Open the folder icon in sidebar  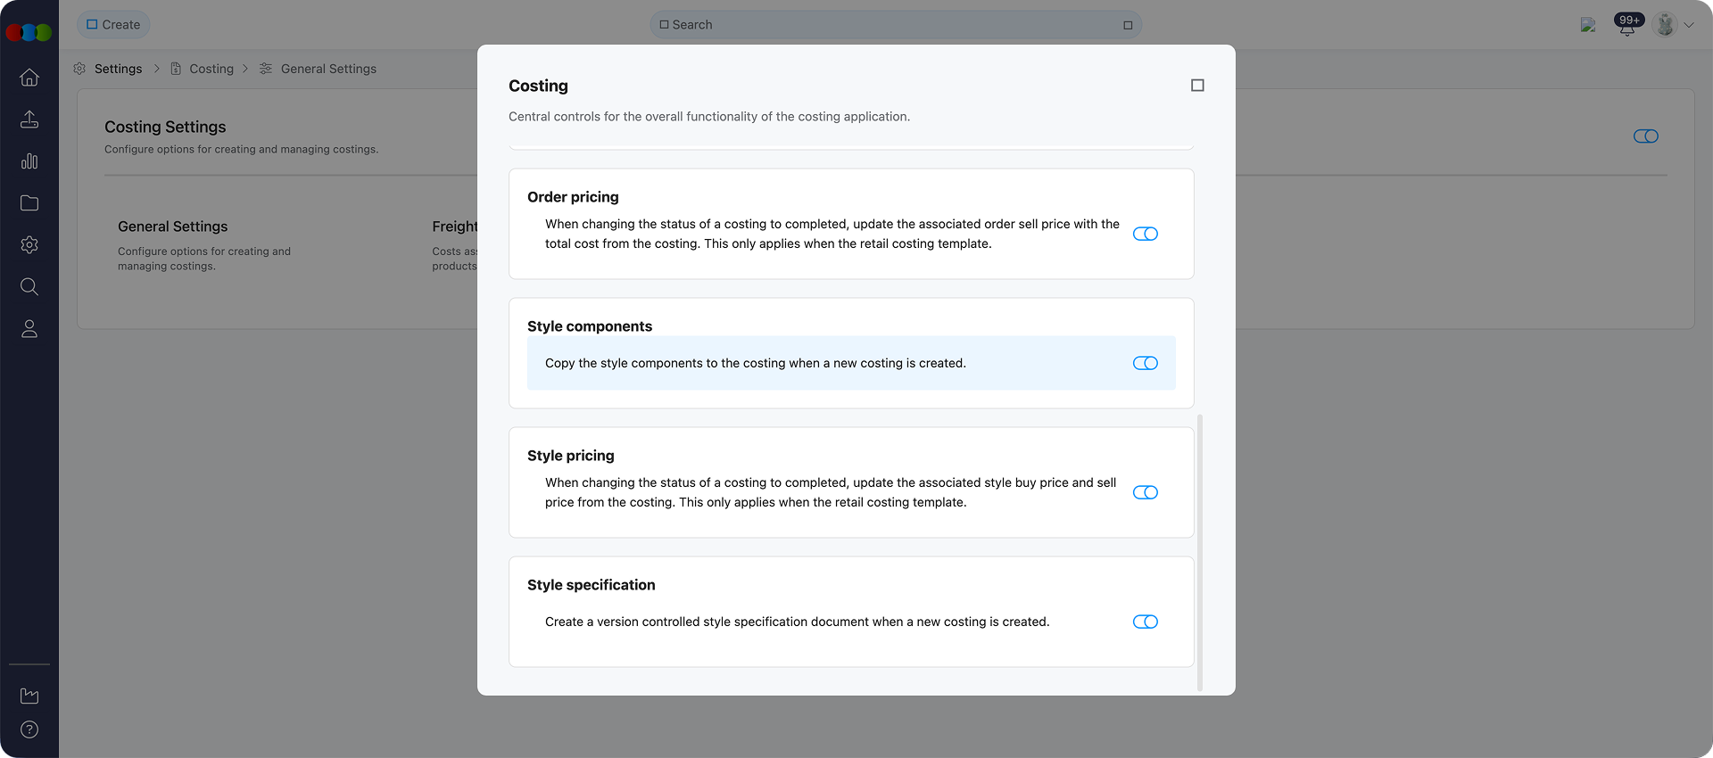coord(29,203)
